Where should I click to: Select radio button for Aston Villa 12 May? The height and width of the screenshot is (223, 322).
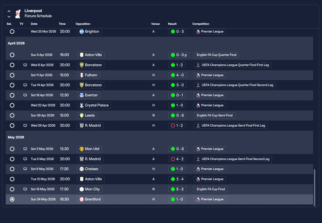[12, 179]
